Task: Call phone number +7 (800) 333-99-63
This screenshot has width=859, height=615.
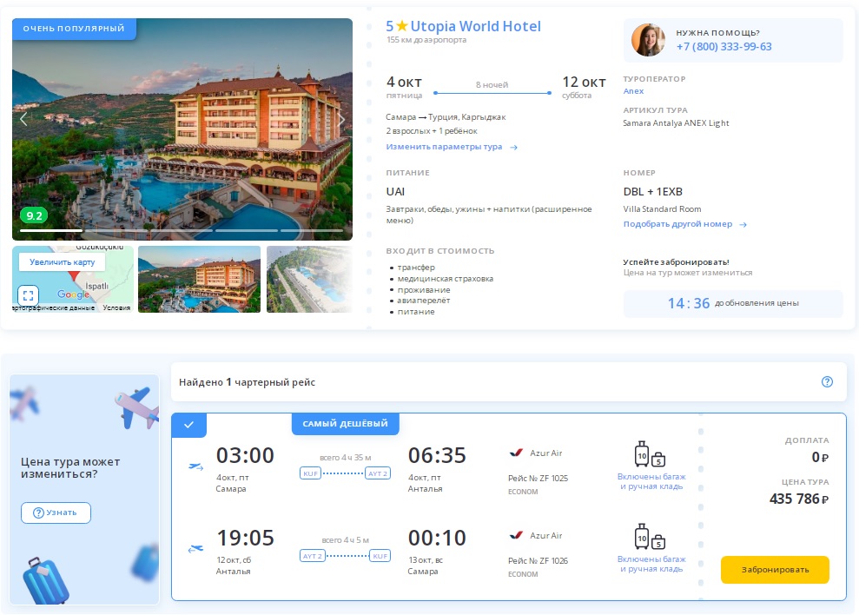Action: tap(724, 47)
